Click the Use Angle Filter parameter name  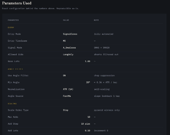click(x=18, y=76)
